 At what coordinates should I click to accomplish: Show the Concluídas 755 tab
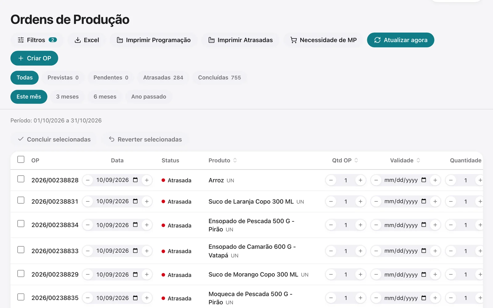pos(219,78)
